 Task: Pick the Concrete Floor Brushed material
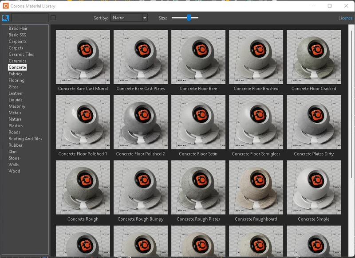(256, 57)
